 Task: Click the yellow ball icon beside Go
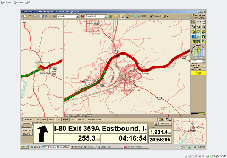pos(115,16)
